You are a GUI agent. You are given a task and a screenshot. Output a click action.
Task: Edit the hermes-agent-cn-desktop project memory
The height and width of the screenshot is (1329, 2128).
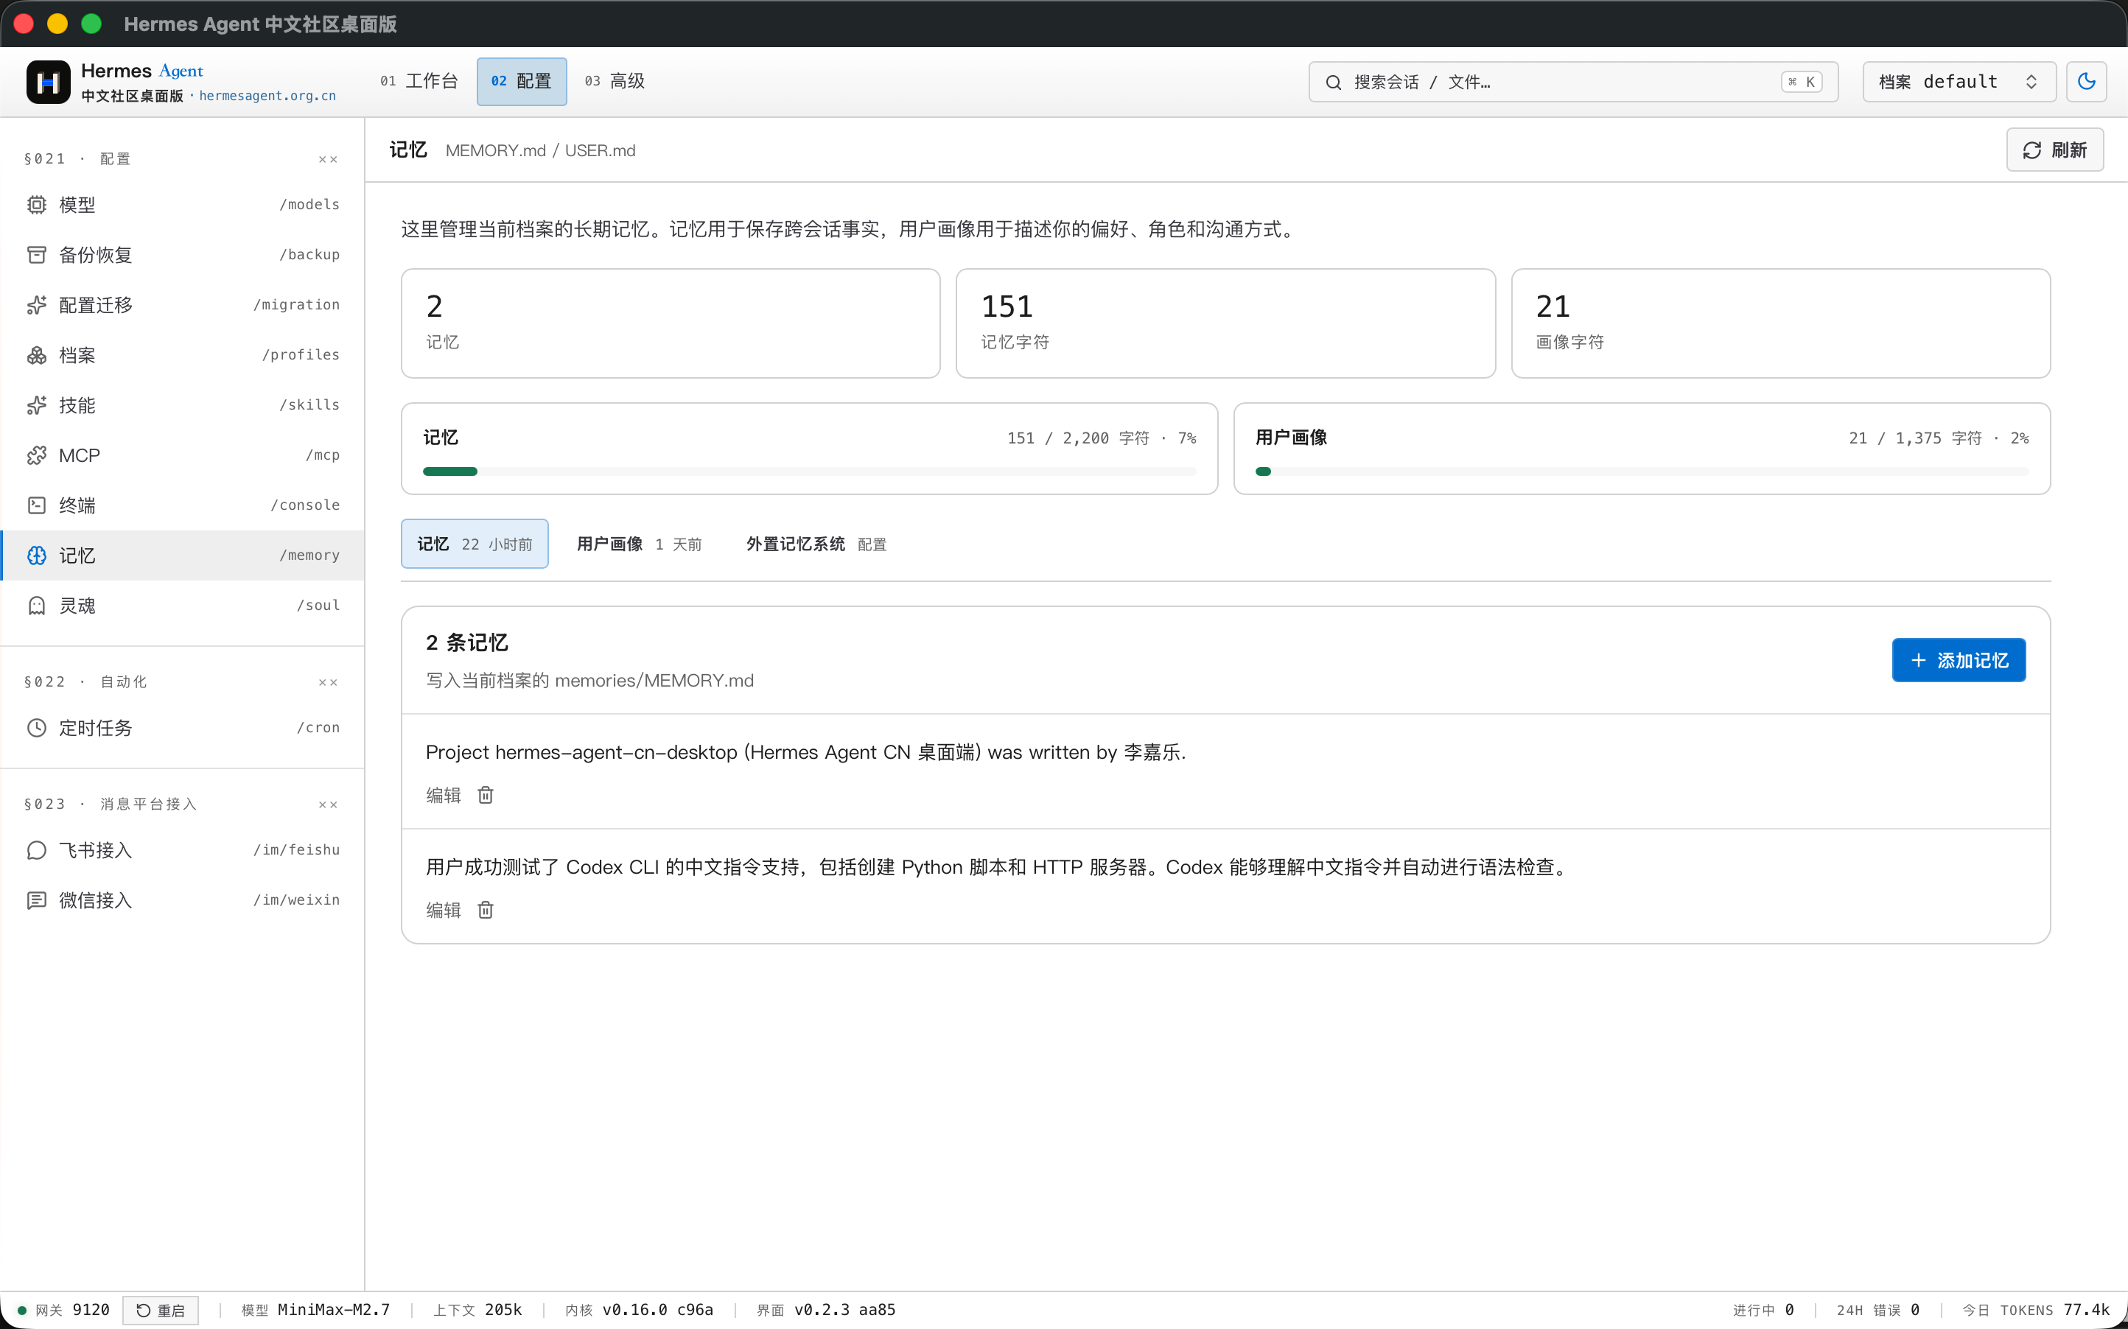click(443, 796)
